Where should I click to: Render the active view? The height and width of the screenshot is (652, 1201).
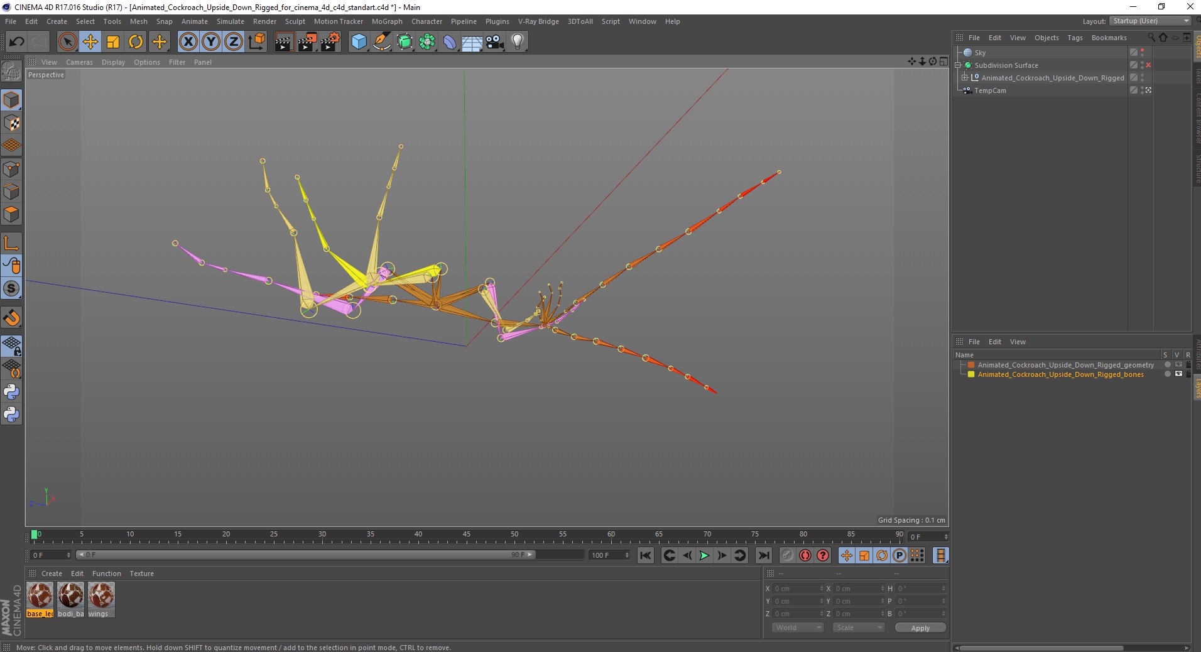click(284, 42)
